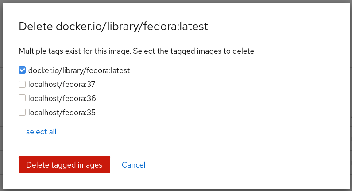Enable the localhost/fedora:36 checkbox
352x191 pixels.
[x=22, y=98]
